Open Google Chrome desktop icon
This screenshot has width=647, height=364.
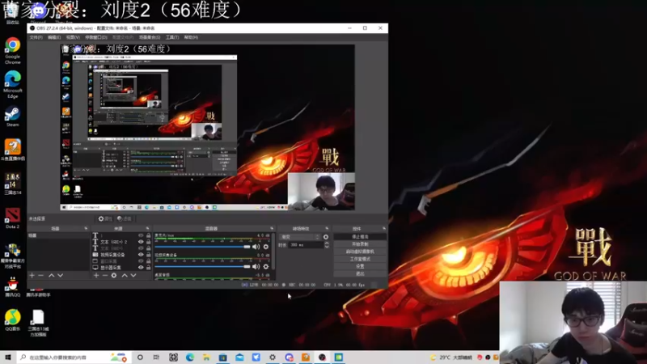(x=13, y=50)
